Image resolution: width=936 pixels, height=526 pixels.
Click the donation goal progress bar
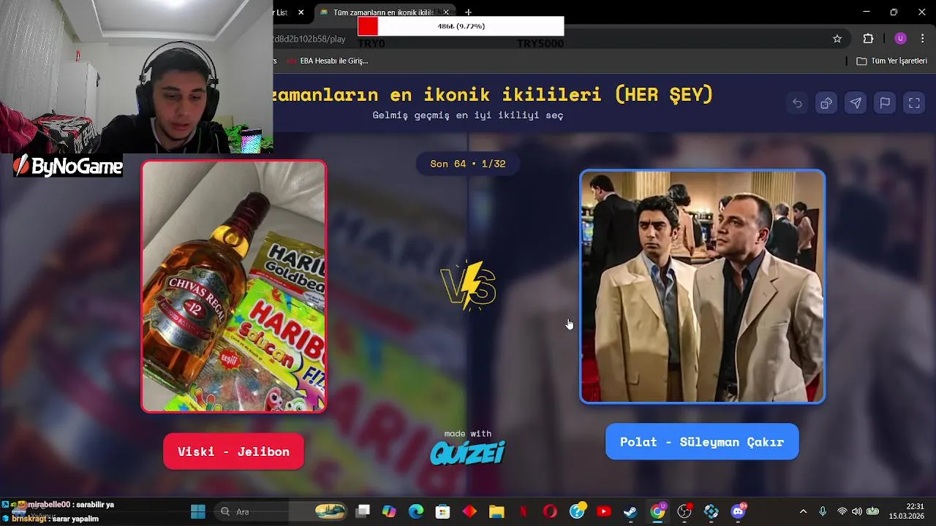click(x=461, y=26)
